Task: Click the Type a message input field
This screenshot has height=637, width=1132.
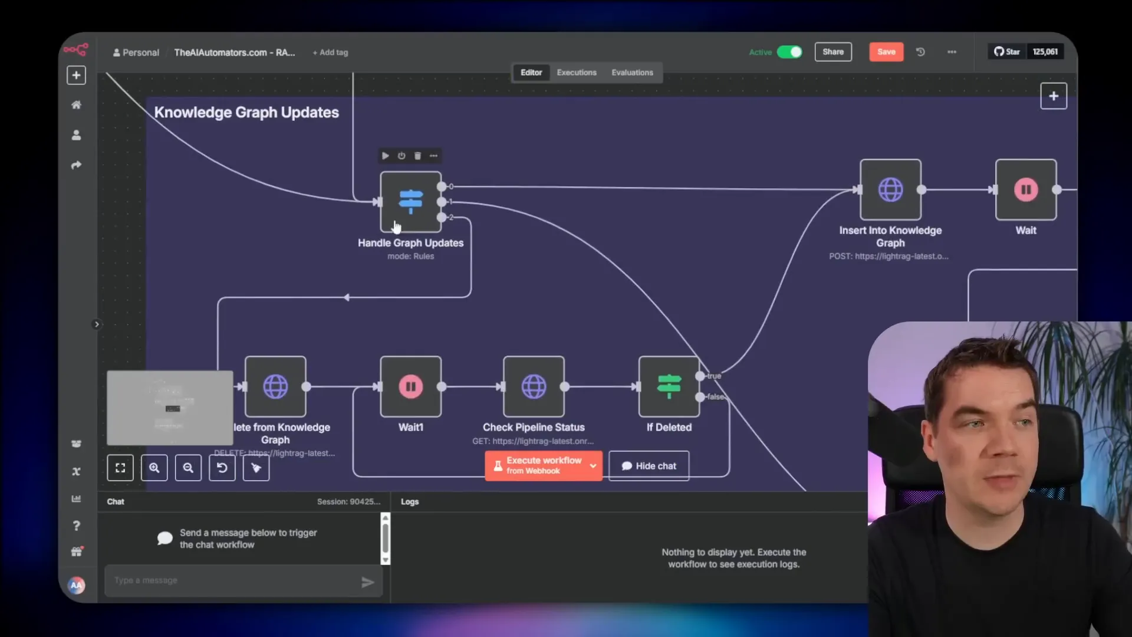Action: (236, 580)
